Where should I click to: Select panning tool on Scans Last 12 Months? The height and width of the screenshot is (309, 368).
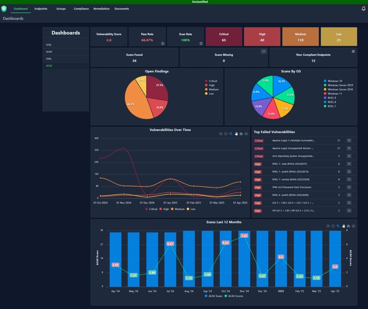click(343, 226)
